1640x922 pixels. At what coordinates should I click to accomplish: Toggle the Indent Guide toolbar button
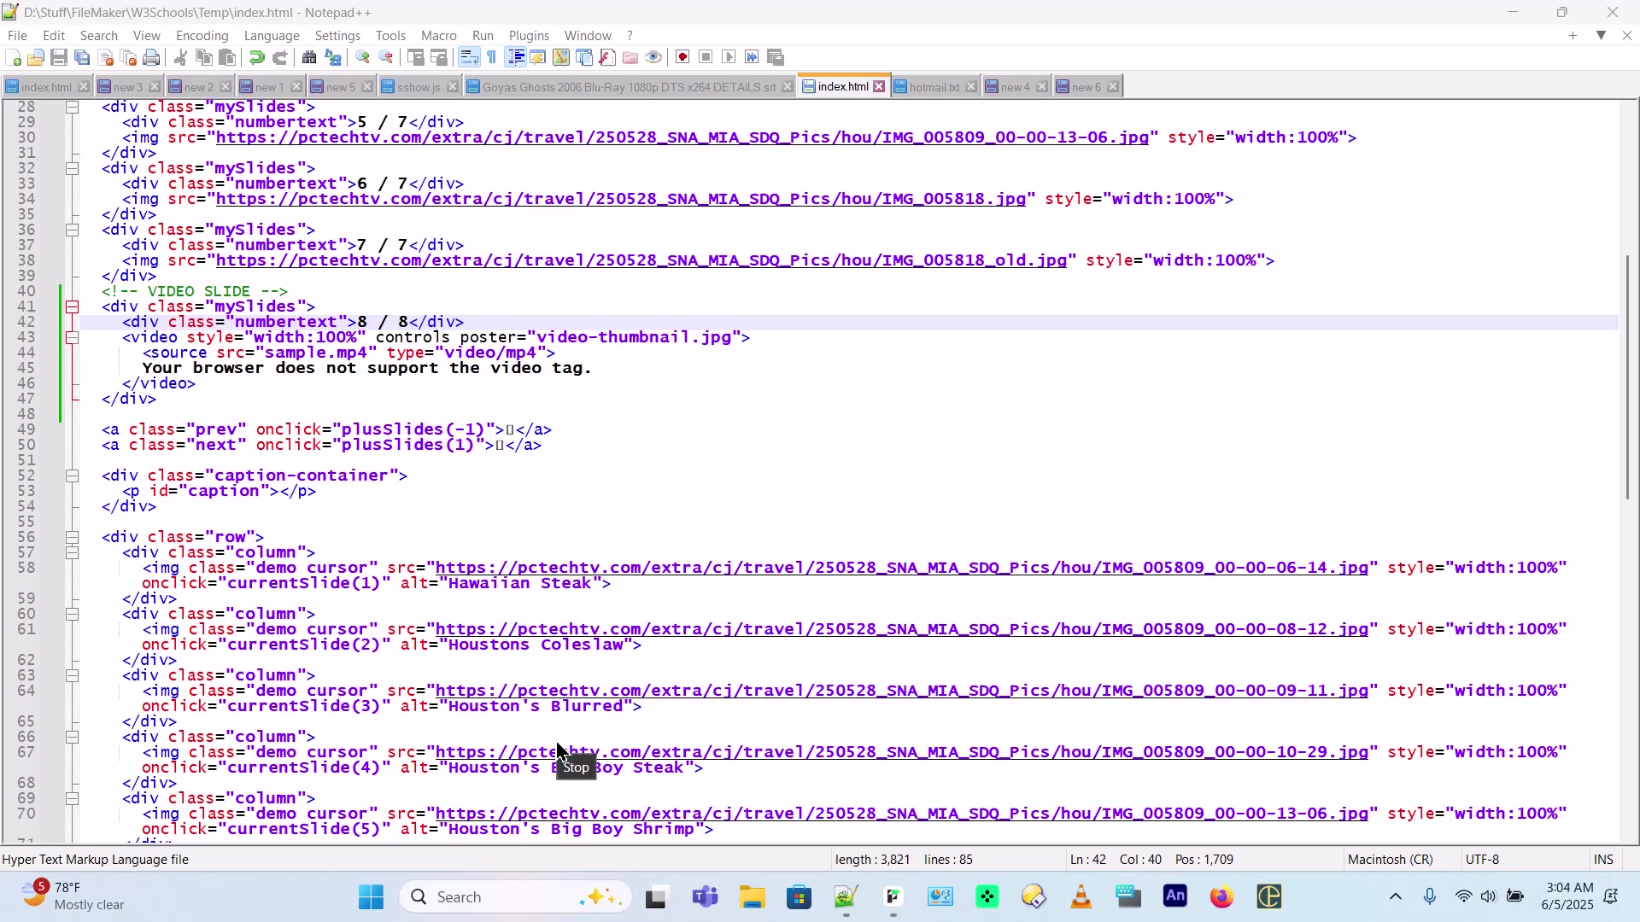(x=515, y=57)
